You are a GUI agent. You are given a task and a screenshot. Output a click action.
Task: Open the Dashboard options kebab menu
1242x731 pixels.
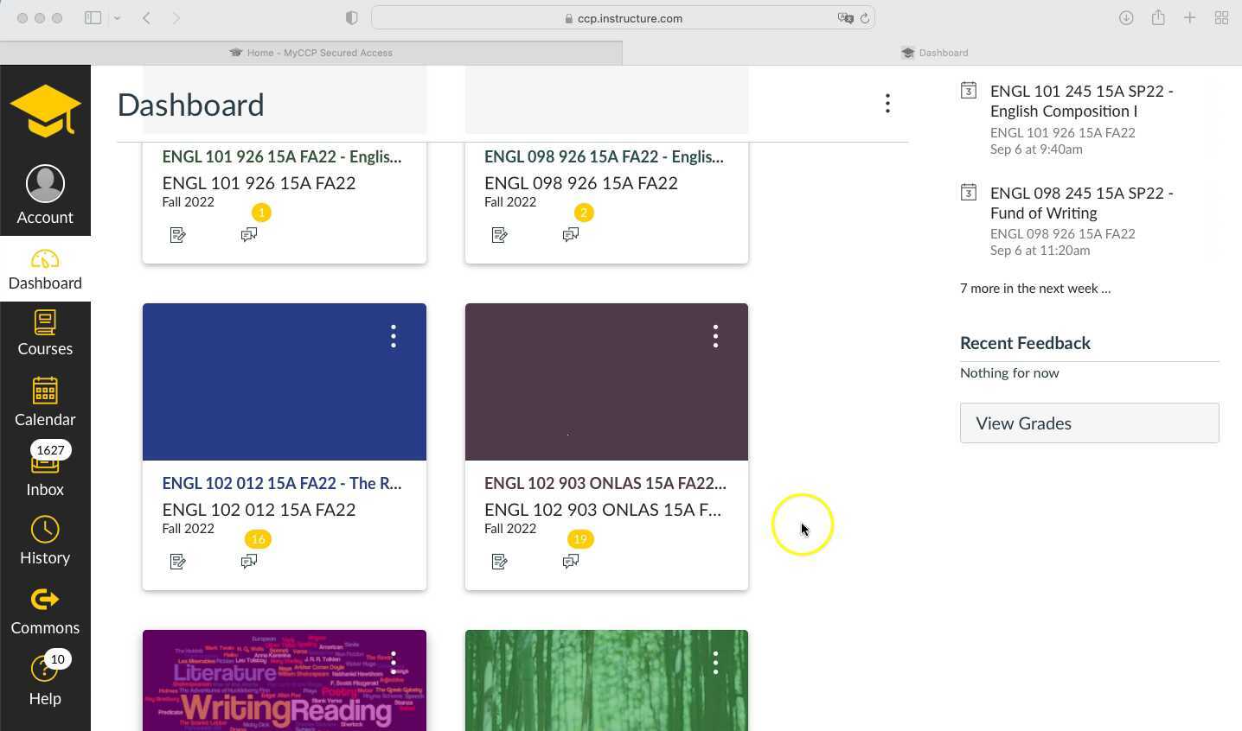(887, 103)
